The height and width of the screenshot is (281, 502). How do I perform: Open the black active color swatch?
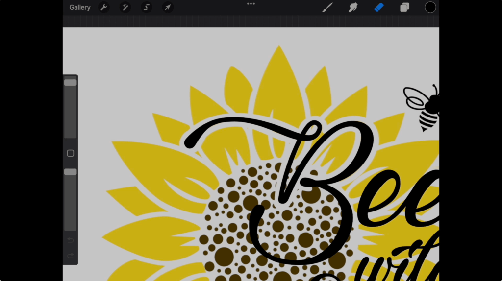coord(430,7)
